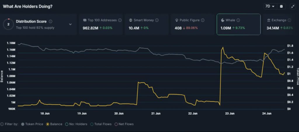Click the info icon beside Distribution Score

pos(51,22)
